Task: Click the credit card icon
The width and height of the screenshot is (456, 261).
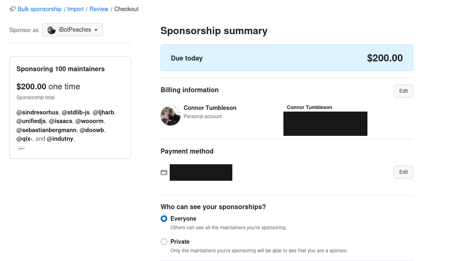Action: [164, 172]
